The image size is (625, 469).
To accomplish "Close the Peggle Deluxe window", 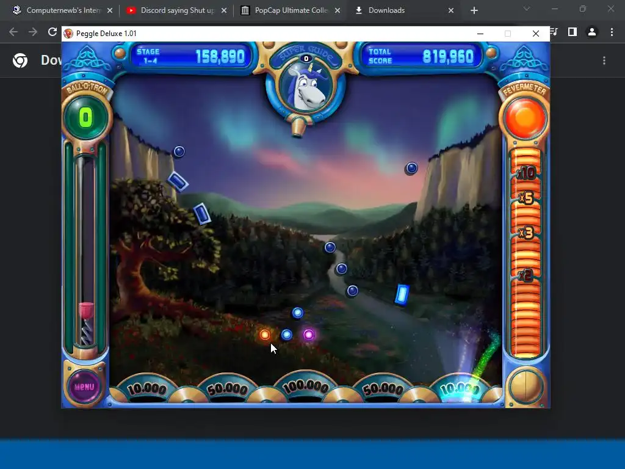I will (x=536, y=34).
